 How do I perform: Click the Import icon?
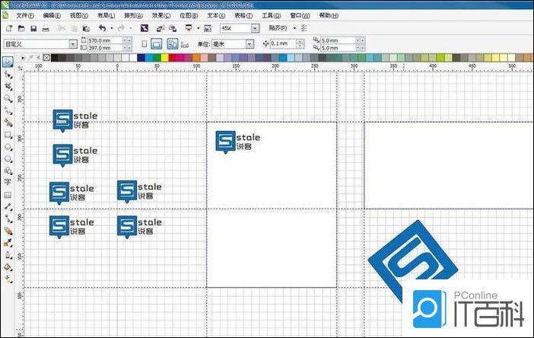click(160, 28)
